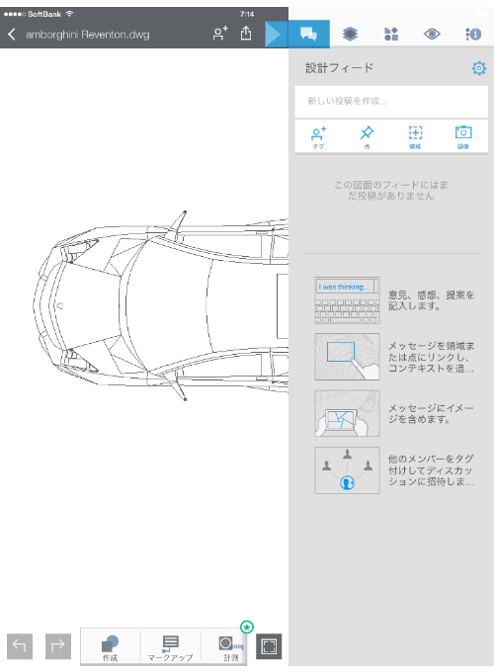Tap the green star badge
Image resolution: width=494 pixels, height=672 pixels.
tap(247, 627)
